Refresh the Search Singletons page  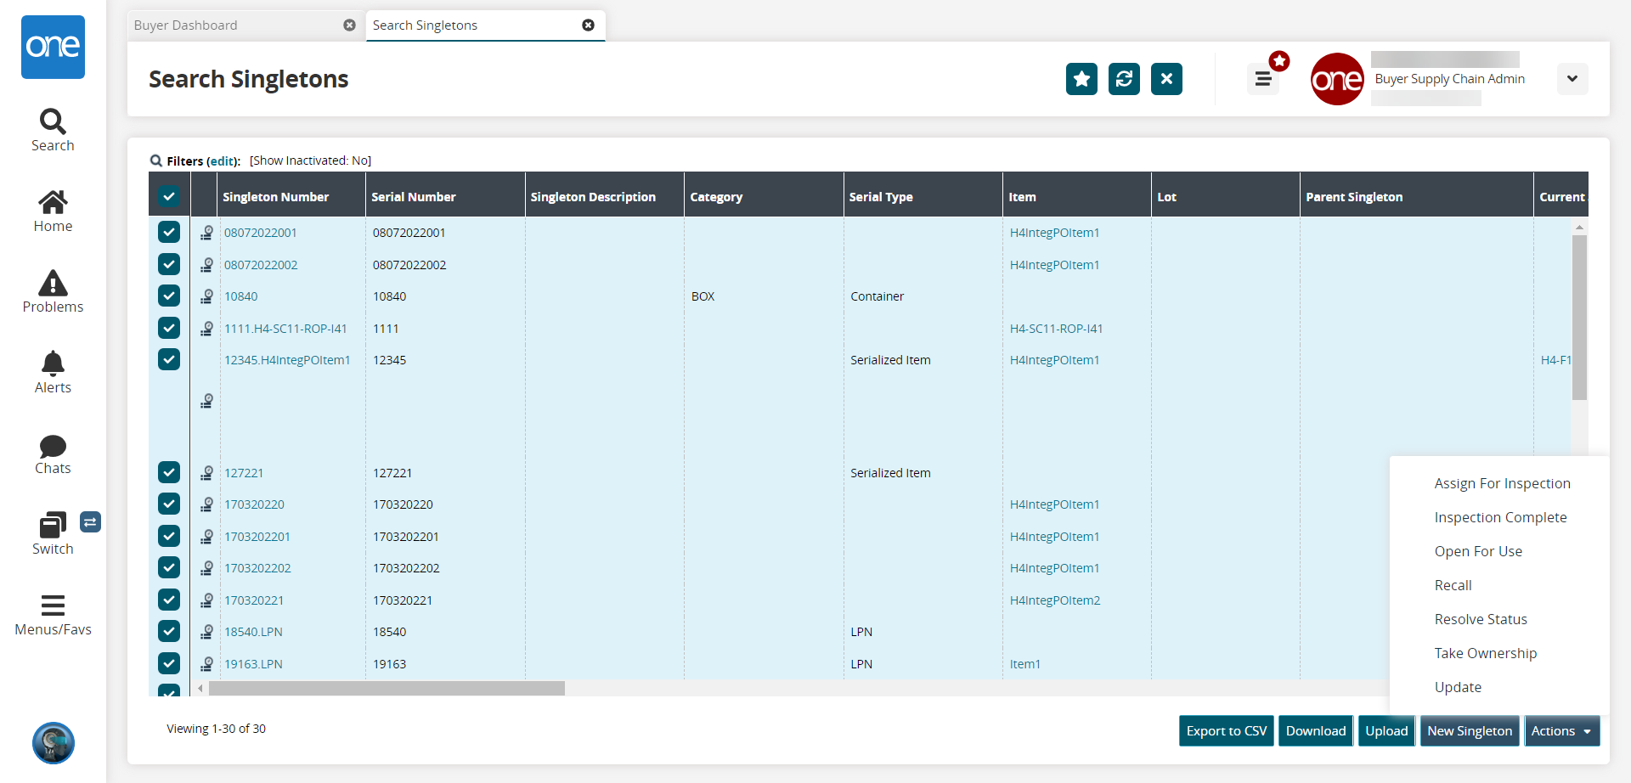click(1124, 79)
